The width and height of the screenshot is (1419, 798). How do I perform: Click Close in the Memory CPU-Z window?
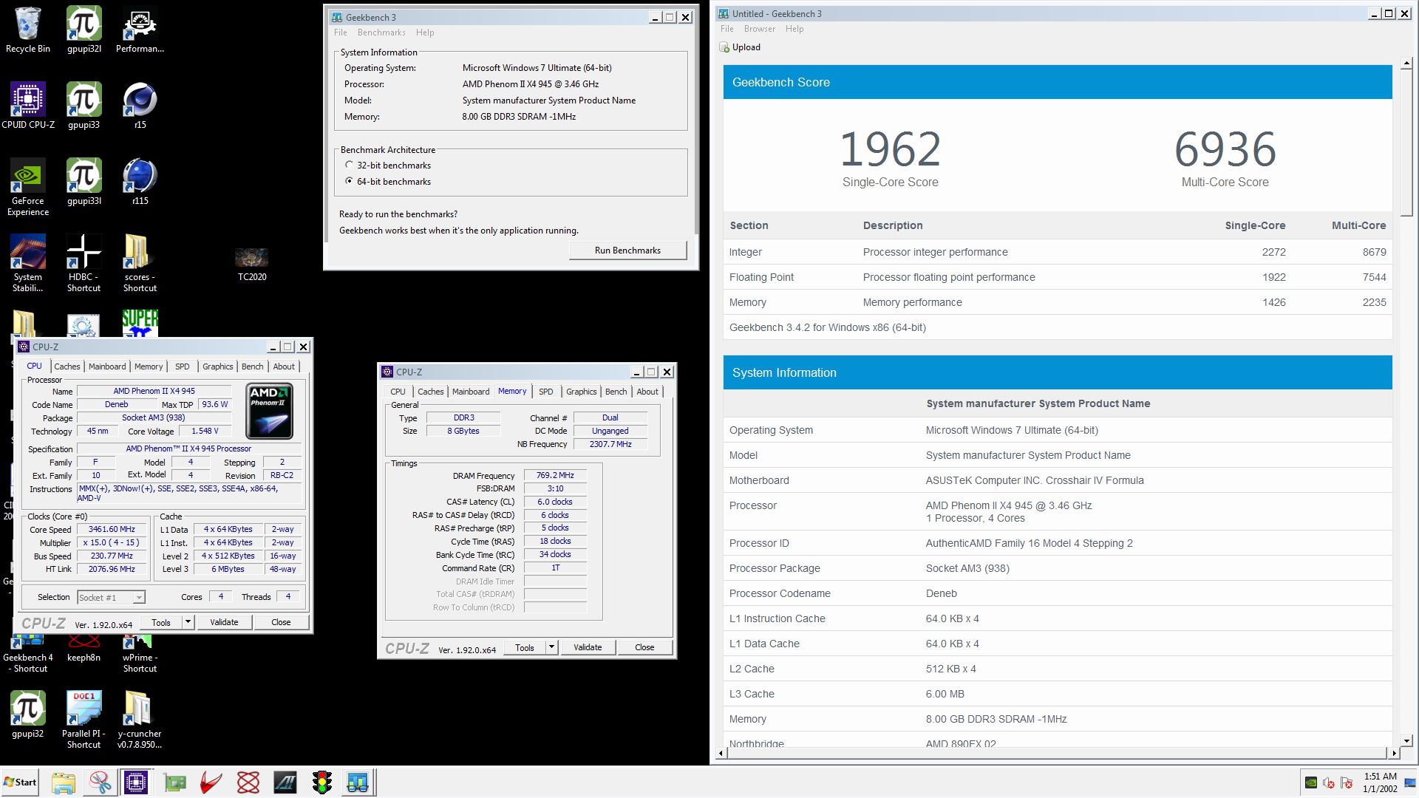(644, 647)
